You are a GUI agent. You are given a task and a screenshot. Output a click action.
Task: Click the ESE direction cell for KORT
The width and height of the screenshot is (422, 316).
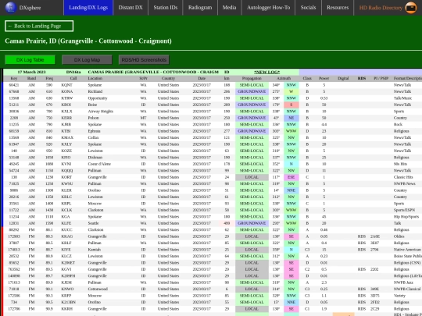pyautogui.click(x=291, y=177)
